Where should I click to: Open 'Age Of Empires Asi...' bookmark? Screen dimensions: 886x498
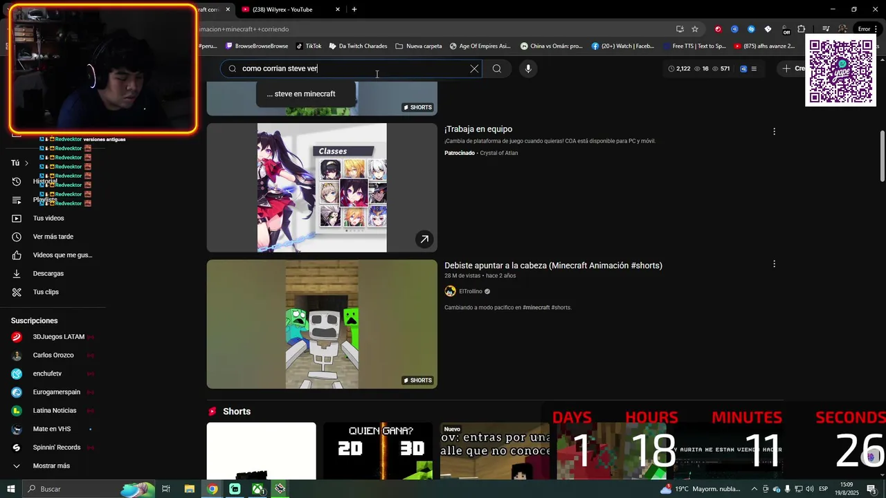point(480,46)
